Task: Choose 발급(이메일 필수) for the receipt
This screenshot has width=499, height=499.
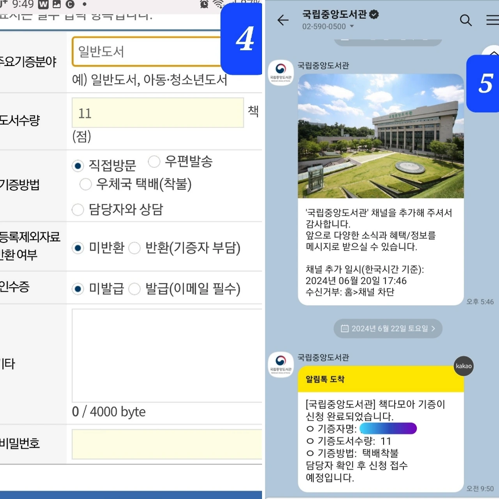Action: tap(134, 289)
